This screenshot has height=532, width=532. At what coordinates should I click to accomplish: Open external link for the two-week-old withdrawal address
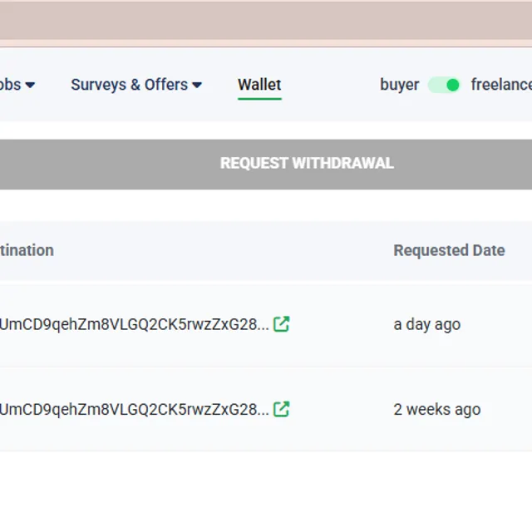282,409
